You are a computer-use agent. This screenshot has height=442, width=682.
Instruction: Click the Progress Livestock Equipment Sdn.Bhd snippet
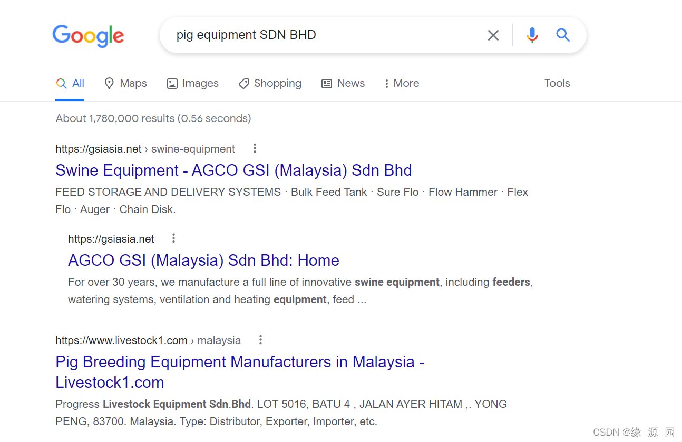(x=281, y=413)
